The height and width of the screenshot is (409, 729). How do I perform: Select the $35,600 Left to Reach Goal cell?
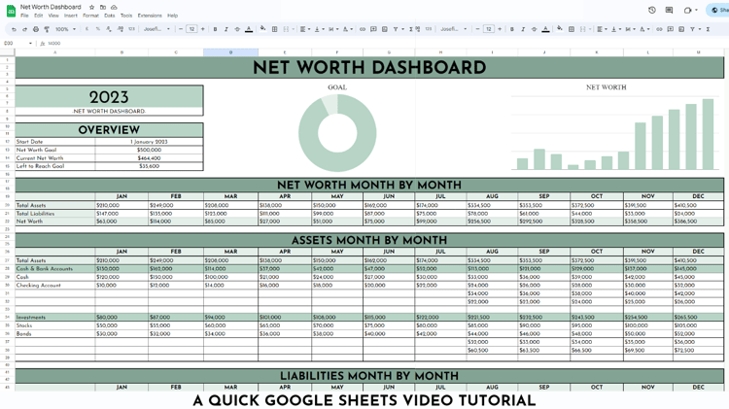coord(150,166)
